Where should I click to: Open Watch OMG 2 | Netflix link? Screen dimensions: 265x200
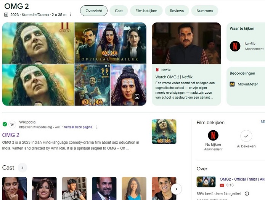[174, 77]
